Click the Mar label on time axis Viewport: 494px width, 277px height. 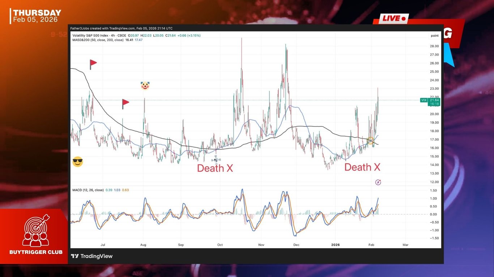click(x=405, y=245)
